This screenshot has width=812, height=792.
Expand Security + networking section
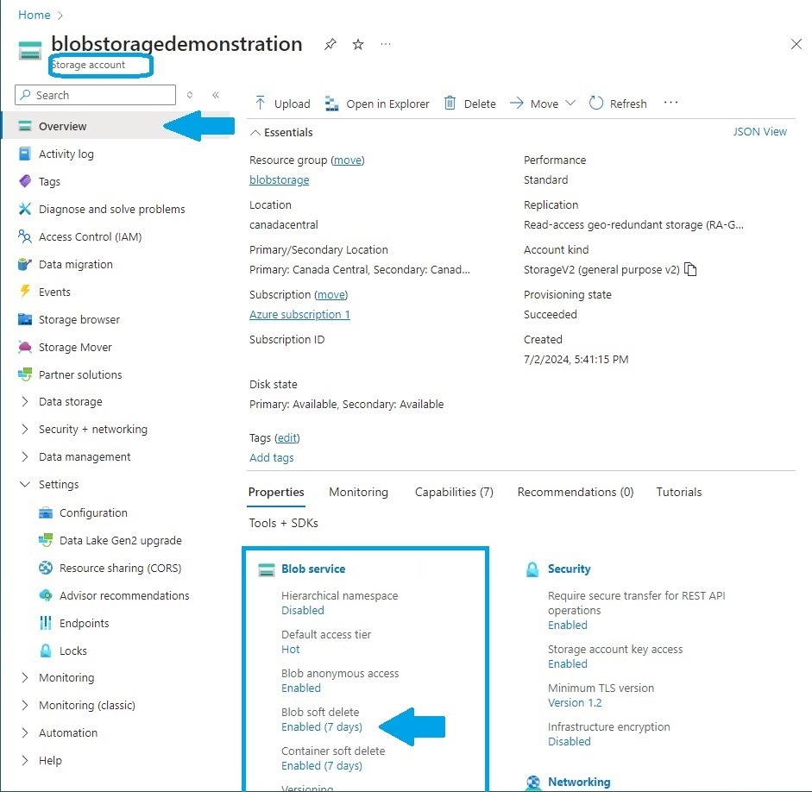[24, 429]
